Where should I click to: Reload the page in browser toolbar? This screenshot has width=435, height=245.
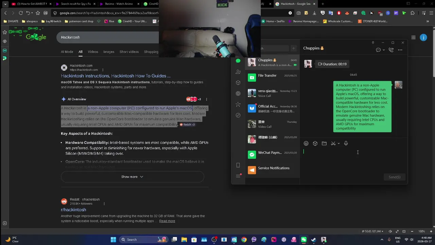click(21, 13)
